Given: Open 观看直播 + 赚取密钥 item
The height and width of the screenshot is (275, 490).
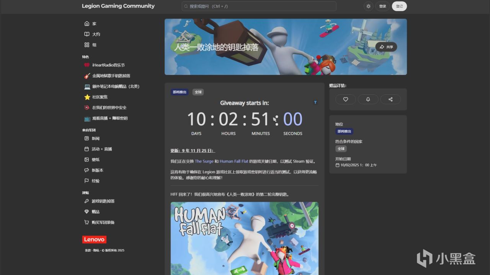Looking at the screenshot, I should (109, 118).
